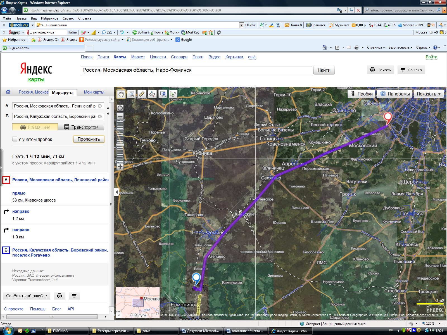This screenshot has width=447, height=335.
Task: Select 'На машине' route mode
Action: pyautogui.click(x=35, y=127)
